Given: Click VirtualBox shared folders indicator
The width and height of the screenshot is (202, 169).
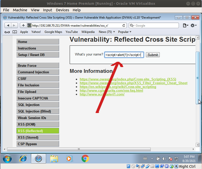Looking at the screenshot, I should click(152, 166).
